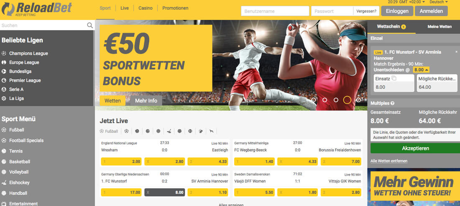Open the ReloadBet logo home link
This screenshot has height=206, width=460.
36,9
